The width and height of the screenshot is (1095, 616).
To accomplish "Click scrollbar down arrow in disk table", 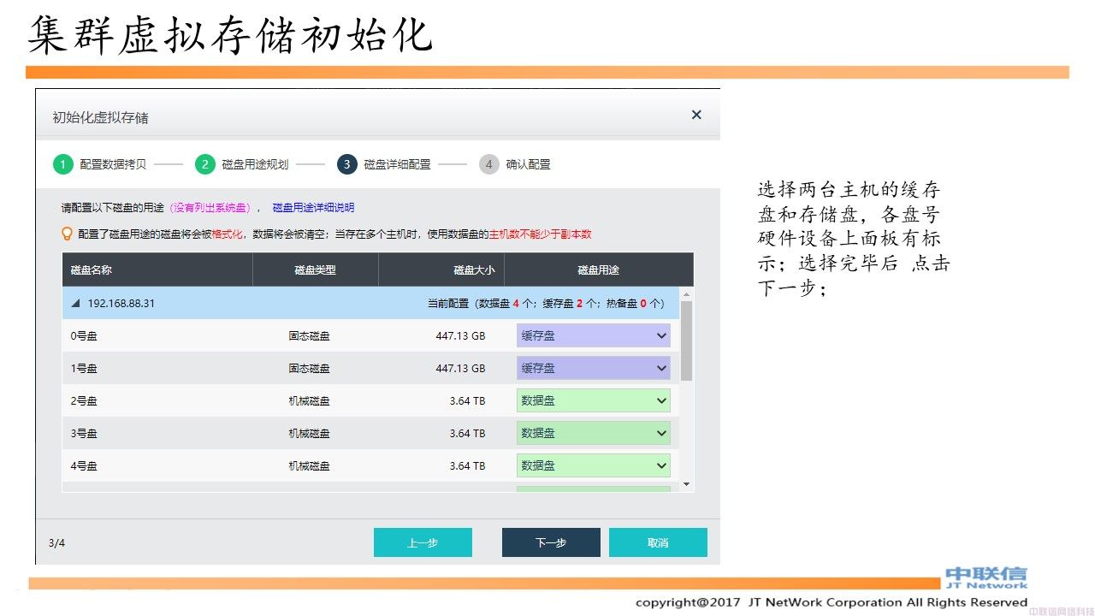I will pos(686,484).
